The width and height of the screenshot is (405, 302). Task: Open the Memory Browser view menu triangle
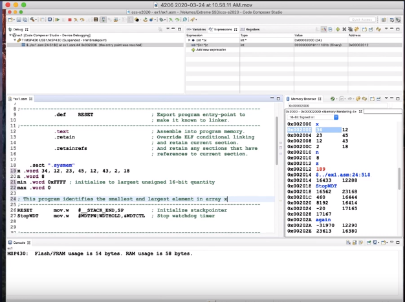pyautogui.click(x=386, y=98)
